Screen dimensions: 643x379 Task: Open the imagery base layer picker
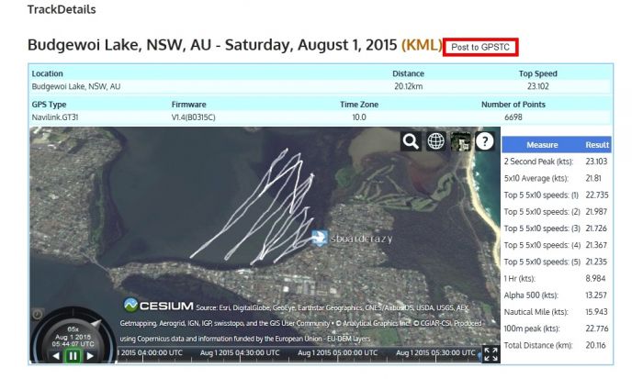pyautogui.click(x=460, y=141)
